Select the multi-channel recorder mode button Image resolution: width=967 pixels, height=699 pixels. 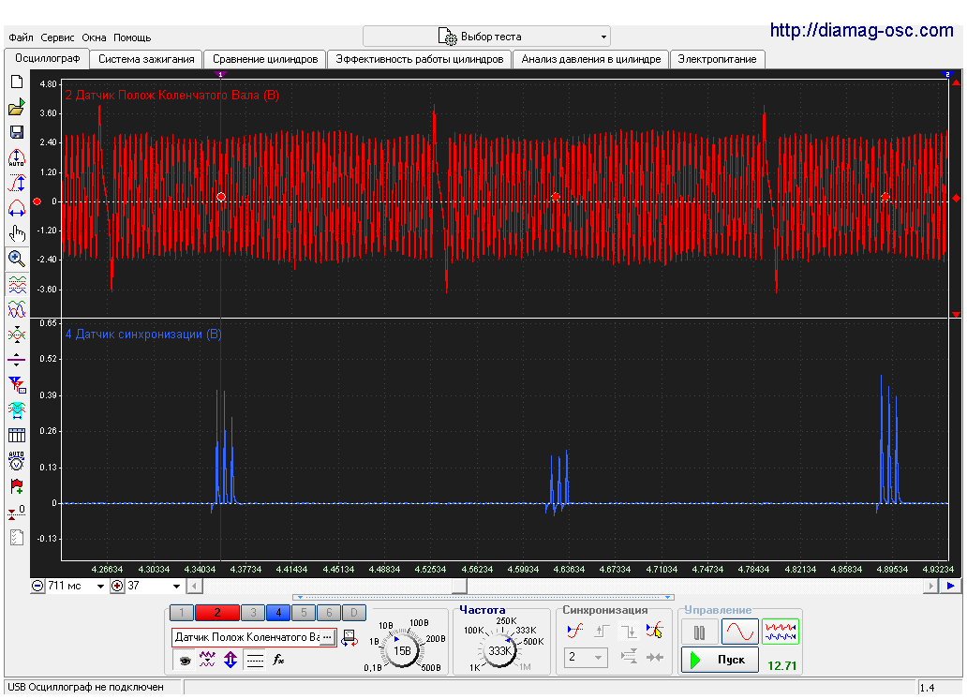[x=781, y=632]
